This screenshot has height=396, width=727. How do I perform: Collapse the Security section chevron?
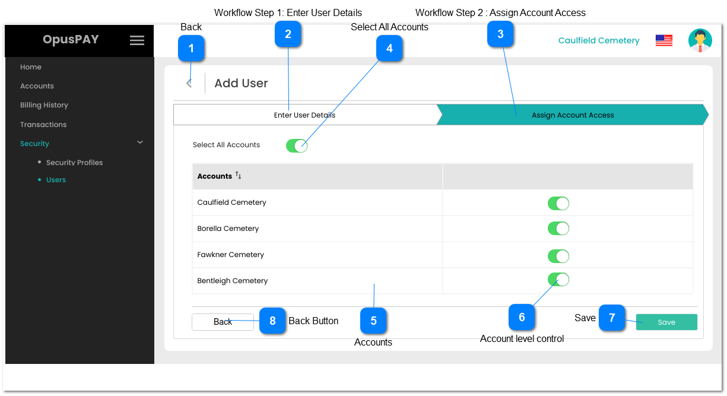point(140,142)
